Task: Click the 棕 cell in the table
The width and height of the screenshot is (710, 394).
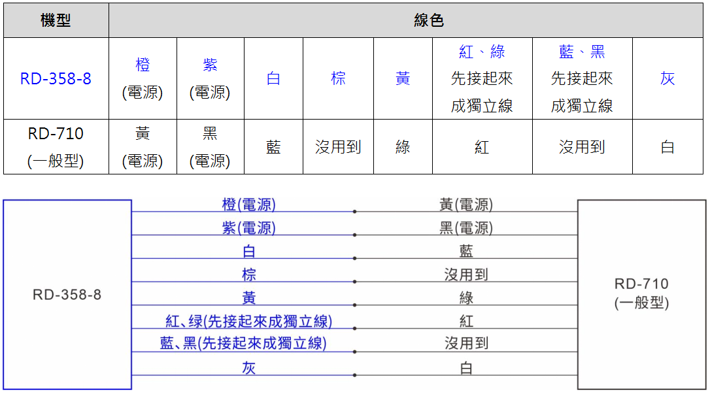Action: (338, 78)
